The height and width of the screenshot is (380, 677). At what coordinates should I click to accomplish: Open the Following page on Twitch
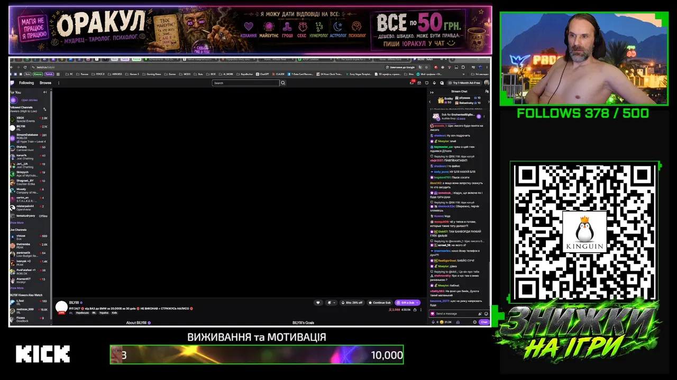[x=26, y=83]
